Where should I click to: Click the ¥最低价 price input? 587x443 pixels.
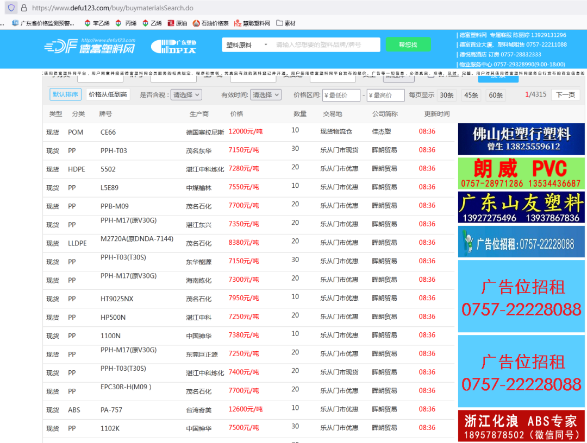341,96
